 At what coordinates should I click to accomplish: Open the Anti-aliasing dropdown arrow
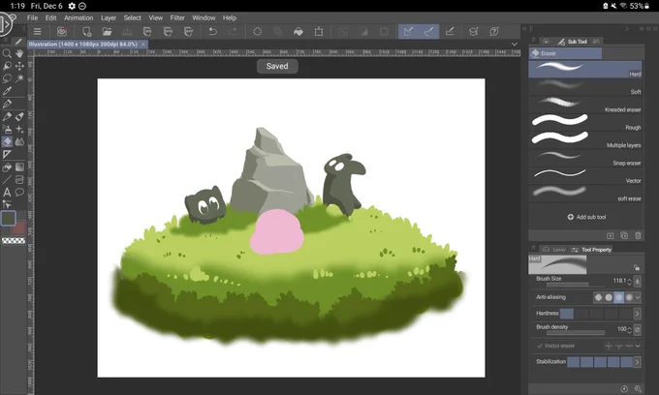tap(638, 297)
